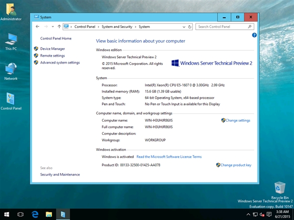This screenshot has width=294, height=220.
Task: Open Security and Maintenance link
Action: (60, 175)
